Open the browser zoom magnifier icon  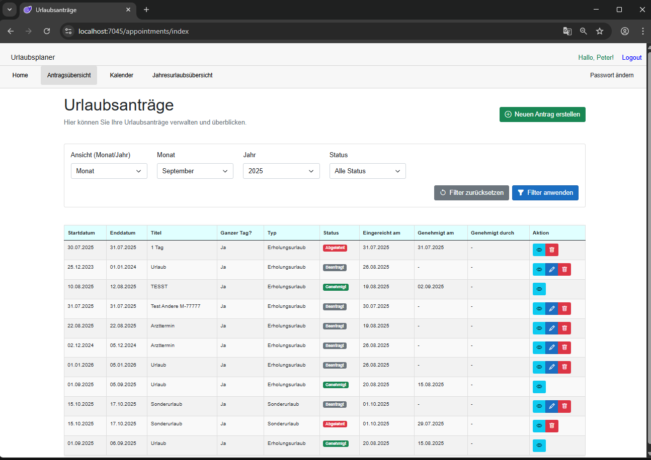(584, 31)
